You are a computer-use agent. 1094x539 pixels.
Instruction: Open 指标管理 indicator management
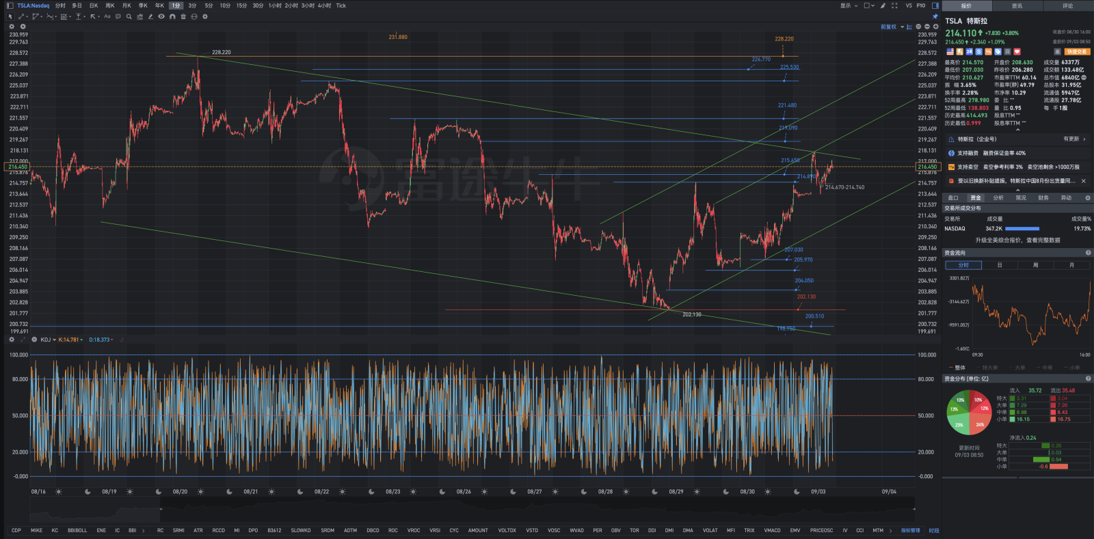click(x=910, y=530)
